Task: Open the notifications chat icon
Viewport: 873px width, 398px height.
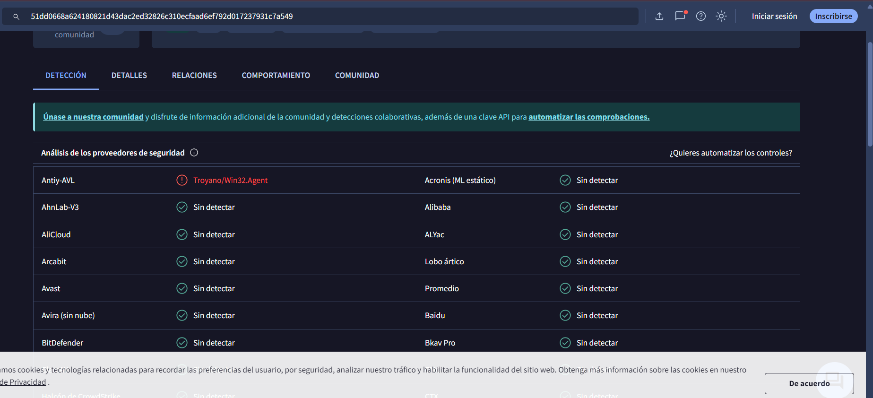Action: [680, 16]
